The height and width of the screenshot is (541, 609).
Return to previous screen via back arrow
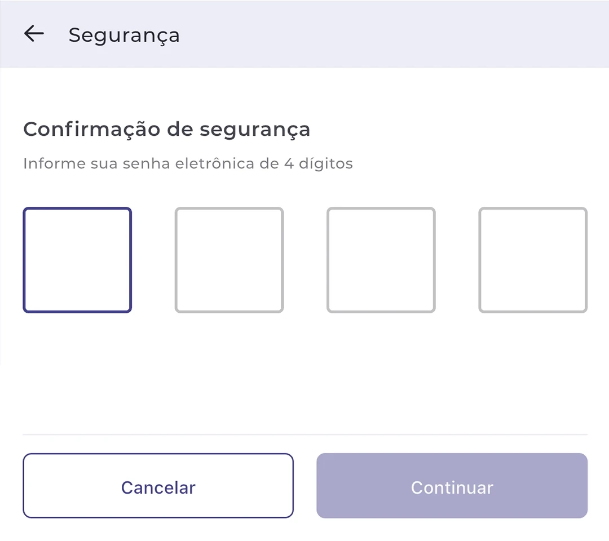pos(34,34)
